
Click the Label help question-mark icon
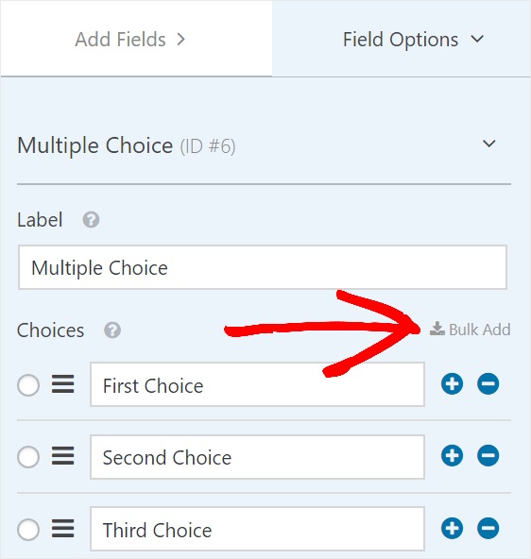[91, 220]
